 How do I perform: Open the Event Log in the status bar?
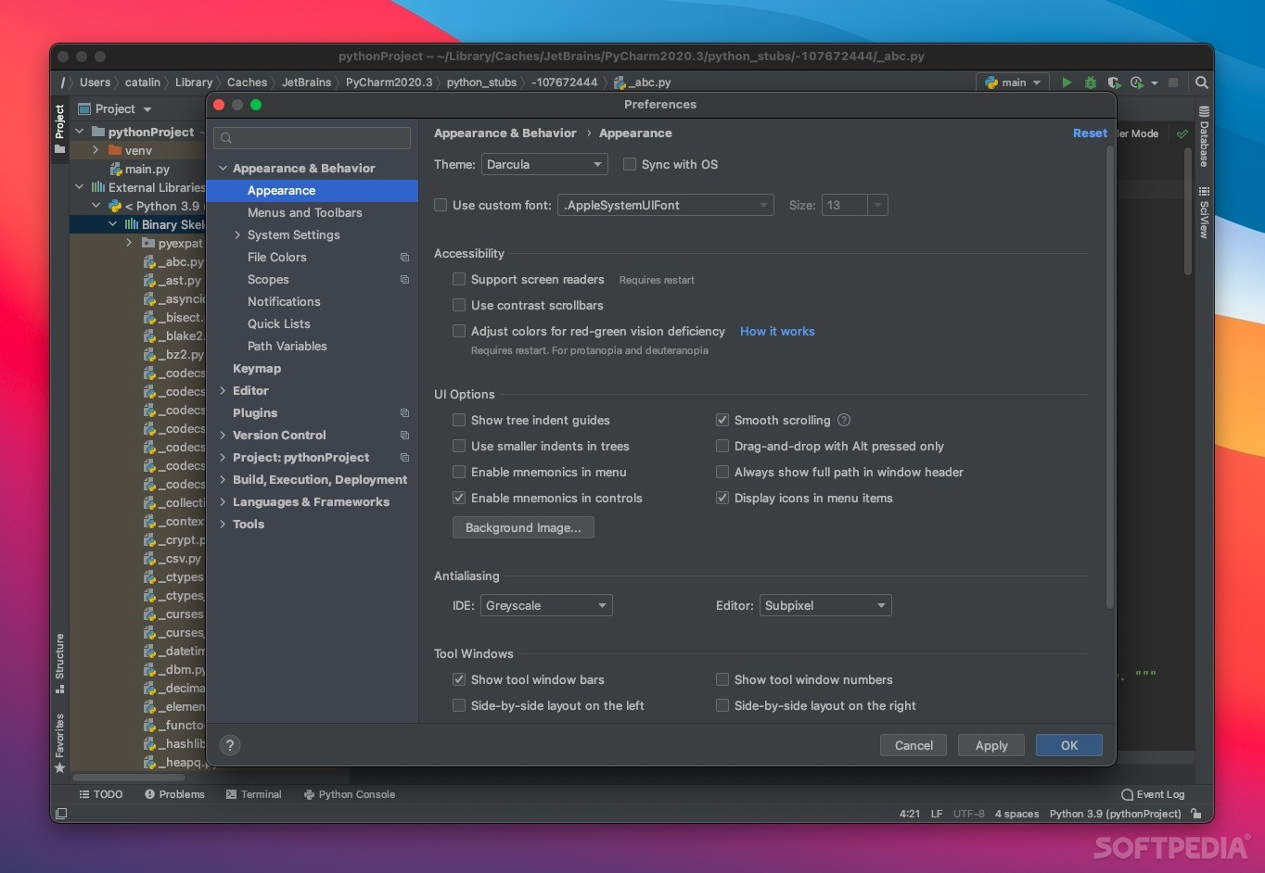tap(1153, 794)
